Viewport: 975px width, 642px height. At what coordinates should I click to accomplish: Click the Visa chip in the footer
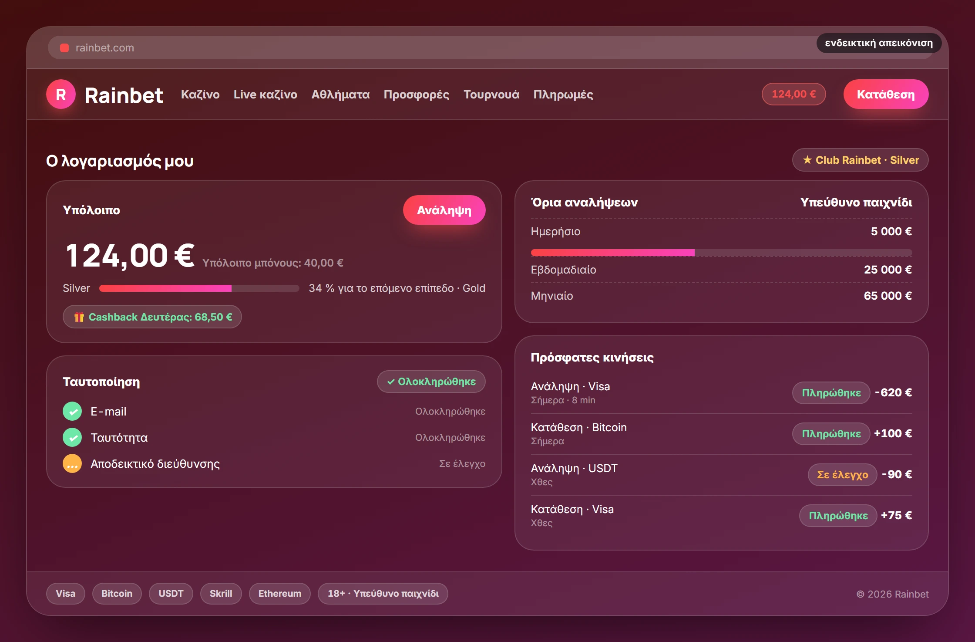click(x=65, y=593)
